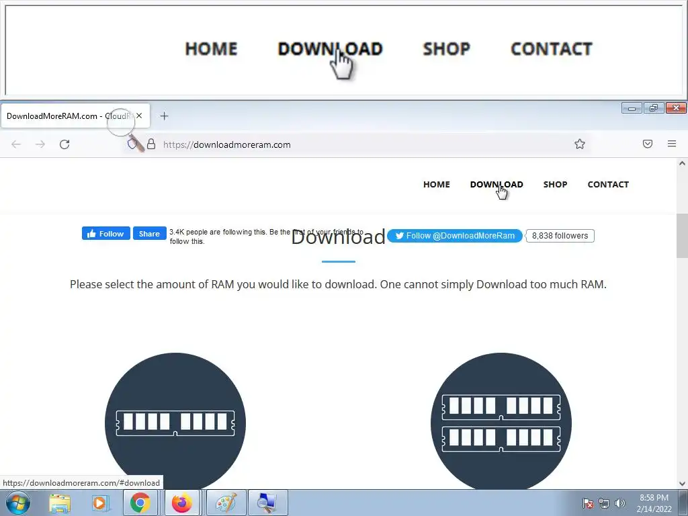
Task: Click the Facebook Share button
Action: click(x=149, y=233)
